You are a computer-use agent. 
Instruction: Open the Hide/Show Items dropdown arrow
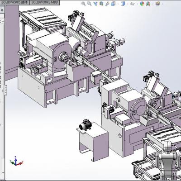(137, 4)
